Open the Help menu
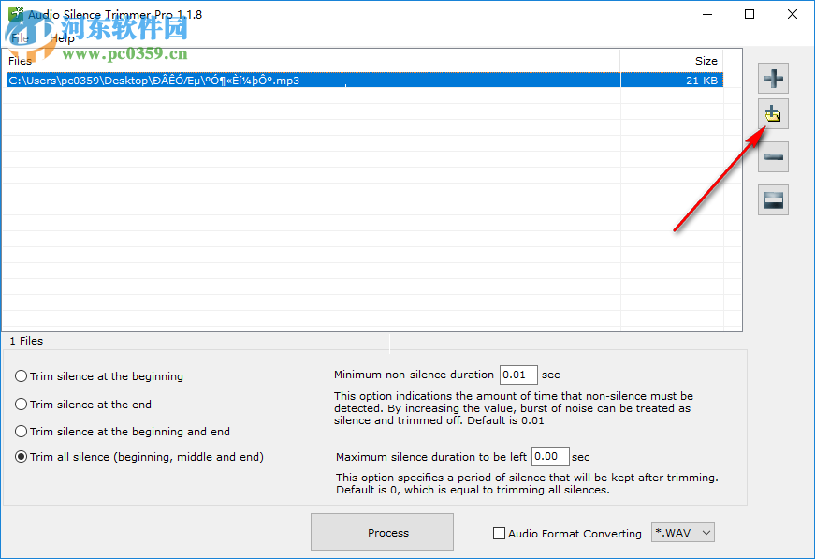 pos(62,38)
